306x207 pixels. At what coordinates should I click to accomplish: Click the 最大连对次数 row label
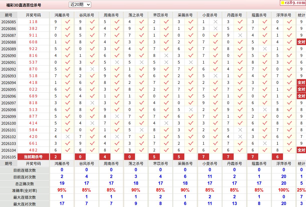tap(25, 204)
